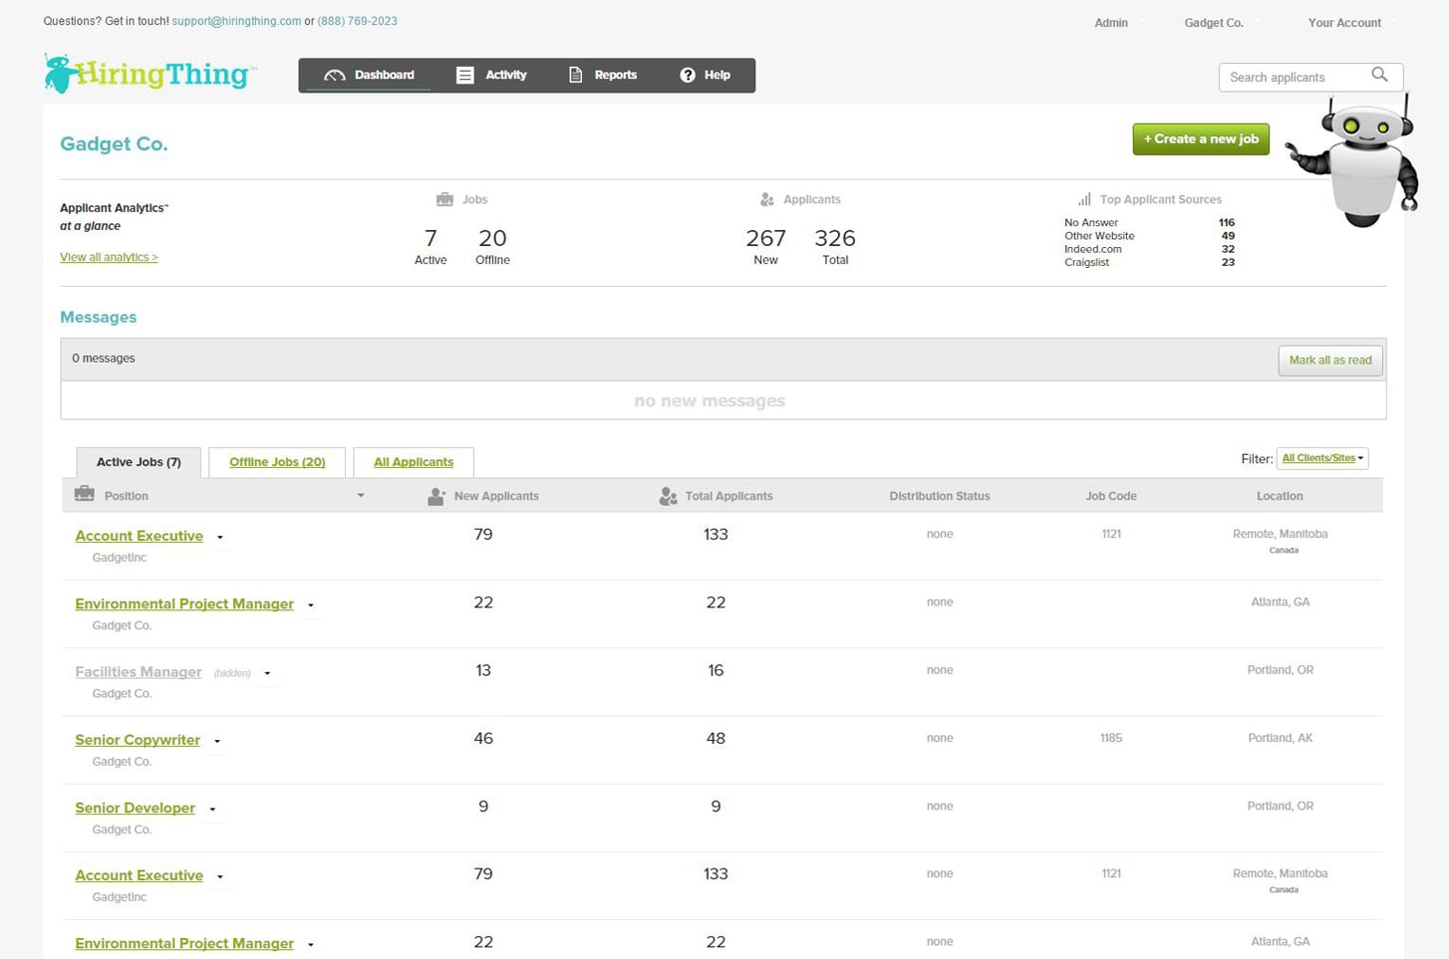Click job code 1185 for Senior Copywriter
This screenshot has width=1449, height=959.
coord(1111,738)
